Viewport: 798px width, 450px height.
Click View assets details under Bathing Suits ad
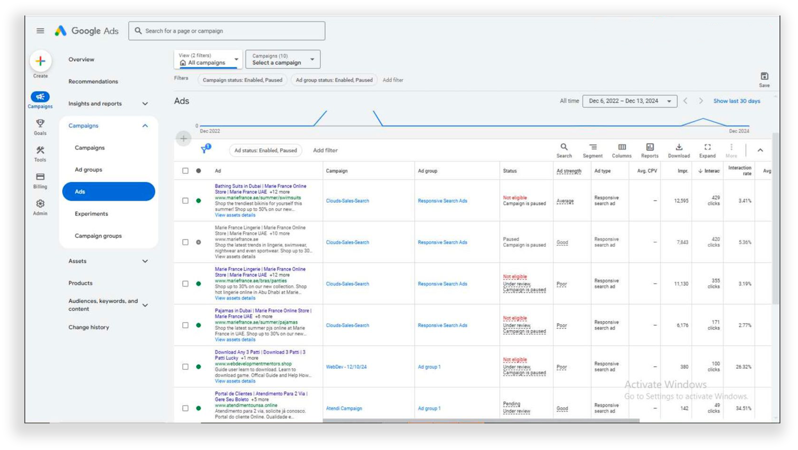click(x=235, y=215)
